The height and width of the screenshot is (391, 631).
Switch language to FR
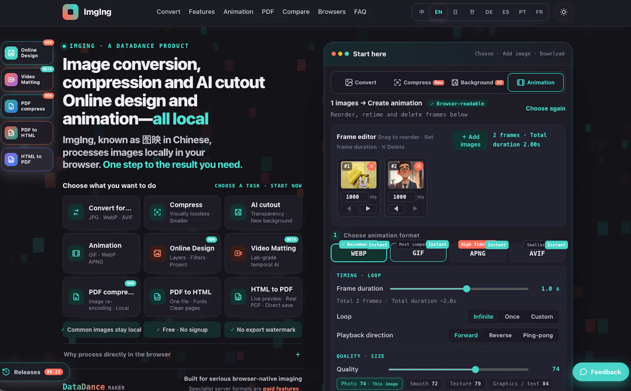click(539, 12)
